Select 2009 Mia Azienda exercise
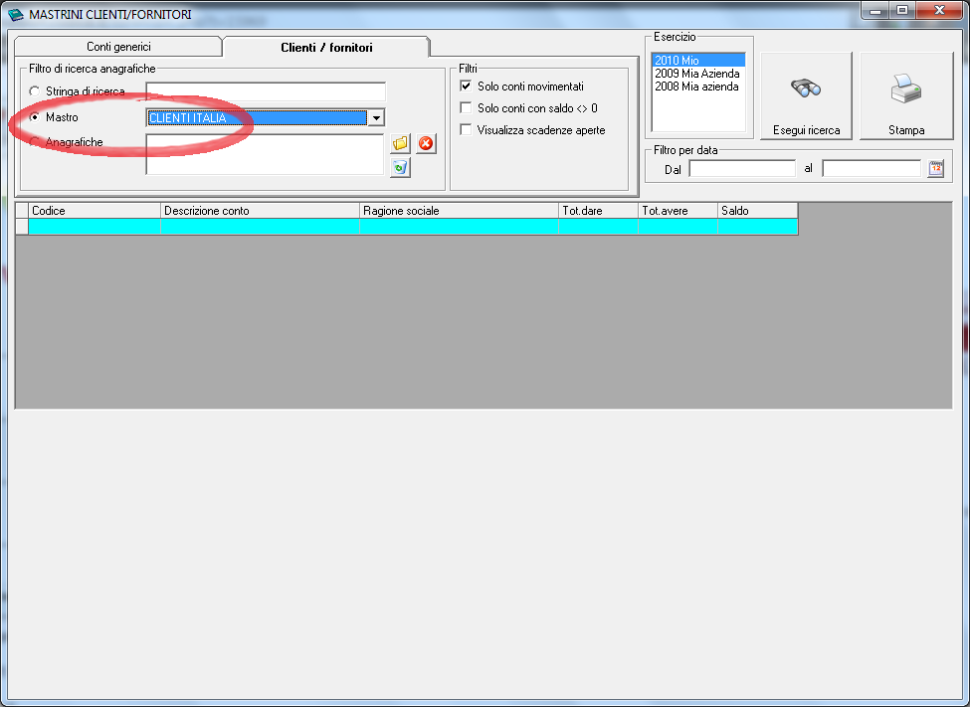Viewport: 970px width, 707px height. click(x=697, y=73)
